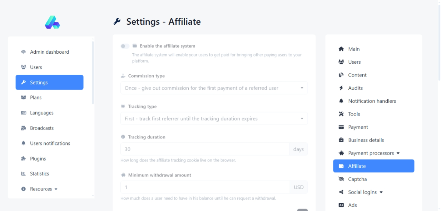Image resolution: width=441 pixels, height=211 pixels.
Task: Open the Languages menu item
Action: (x=42, y=113)
